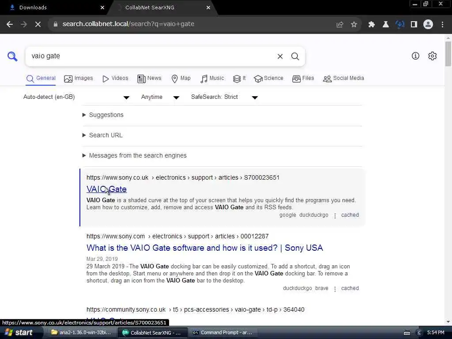Close the Downloads tab

pyautogui.click(x=102, y=8)
